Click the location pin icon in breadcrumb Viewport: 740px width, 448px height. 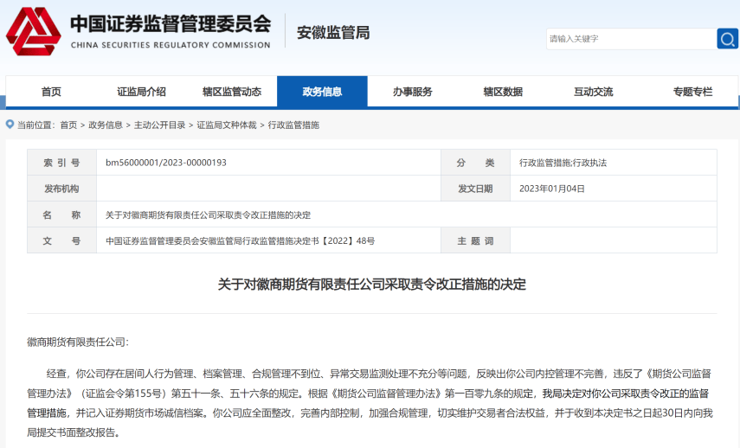[10, 125]
